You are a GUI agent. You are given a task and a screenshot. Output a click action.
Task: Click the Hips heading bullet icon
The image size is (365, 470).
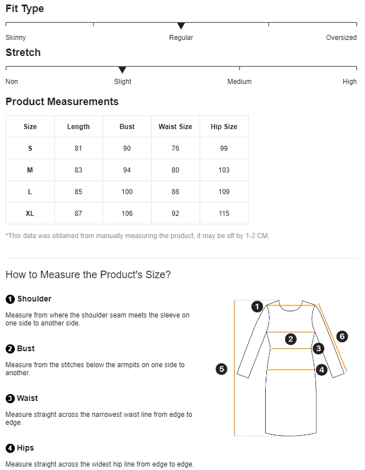coord(10,448)
